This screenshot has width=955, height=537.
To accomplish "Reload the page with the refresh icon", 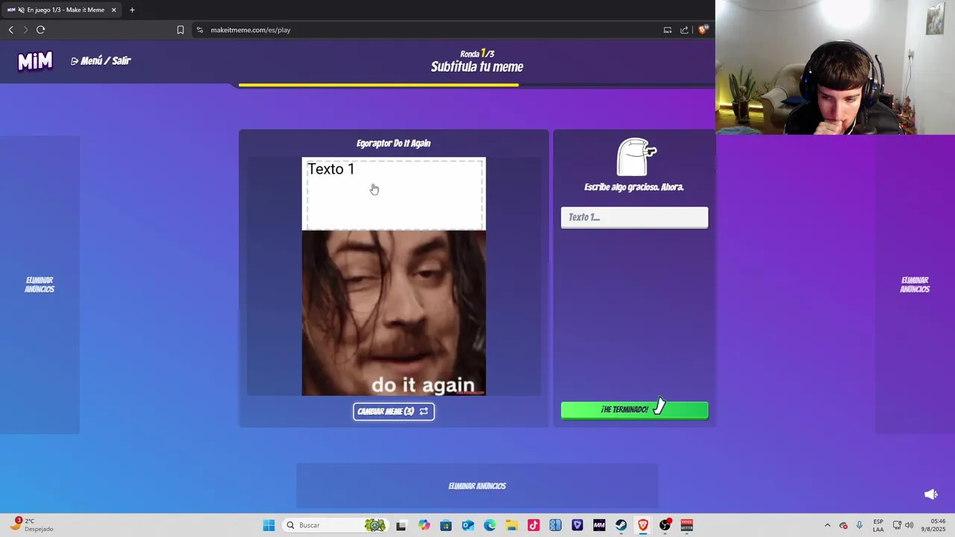I will (40, 30).
